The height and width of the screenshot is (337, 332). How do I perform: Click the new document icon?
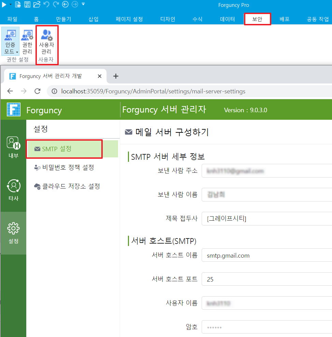[x=18, y=4]
